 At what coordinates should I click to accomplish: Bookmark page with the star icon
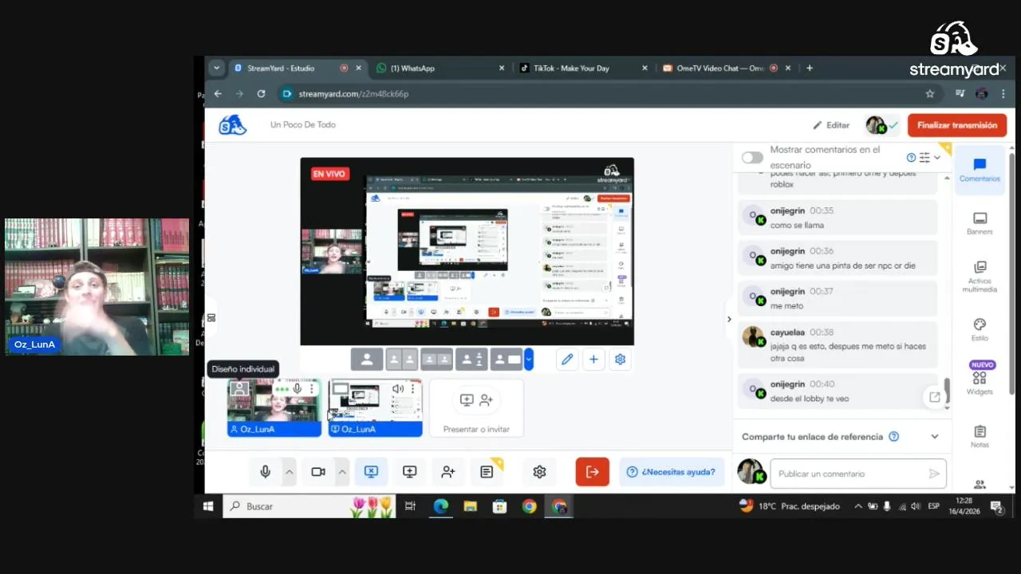click(930, 93)
